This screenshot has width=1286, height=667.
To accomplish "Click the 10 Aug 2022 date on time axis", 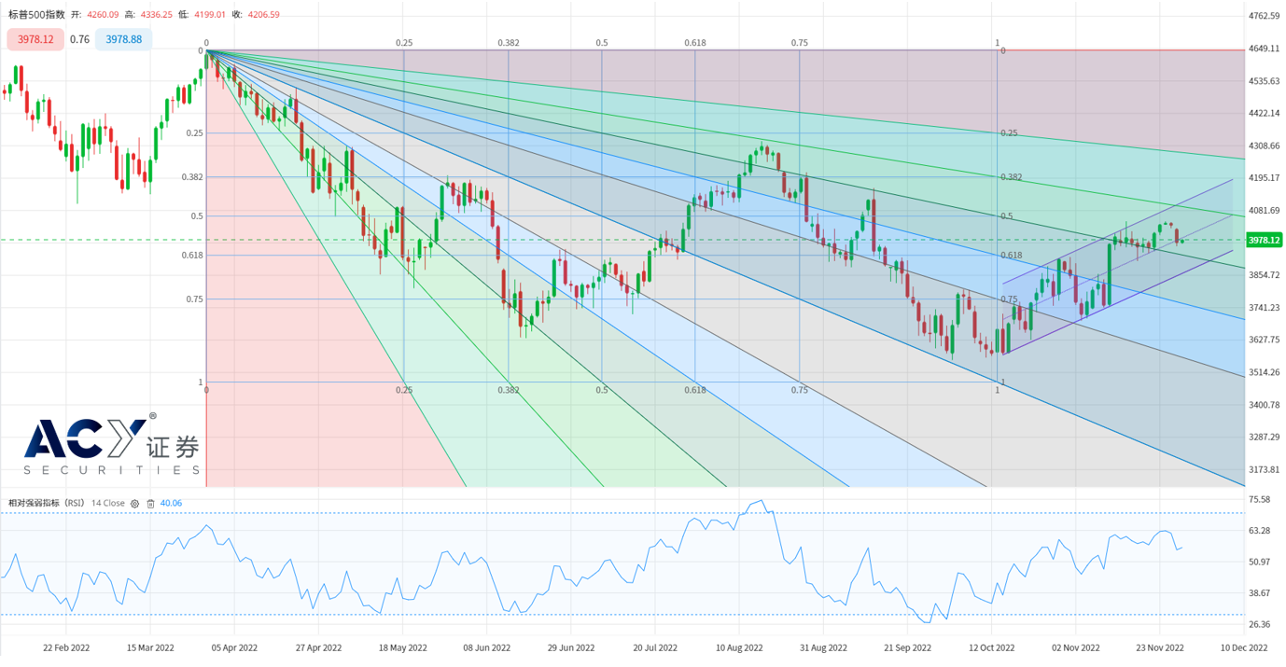I will click(x=739, y=647).
